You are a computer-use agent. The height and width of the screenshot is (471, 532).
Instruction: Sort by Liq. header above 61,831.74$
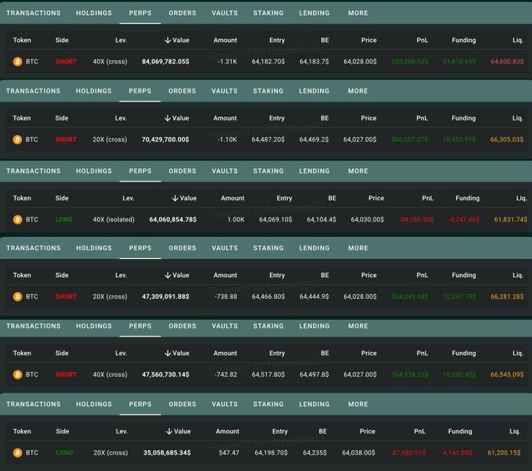coord(521,198)
